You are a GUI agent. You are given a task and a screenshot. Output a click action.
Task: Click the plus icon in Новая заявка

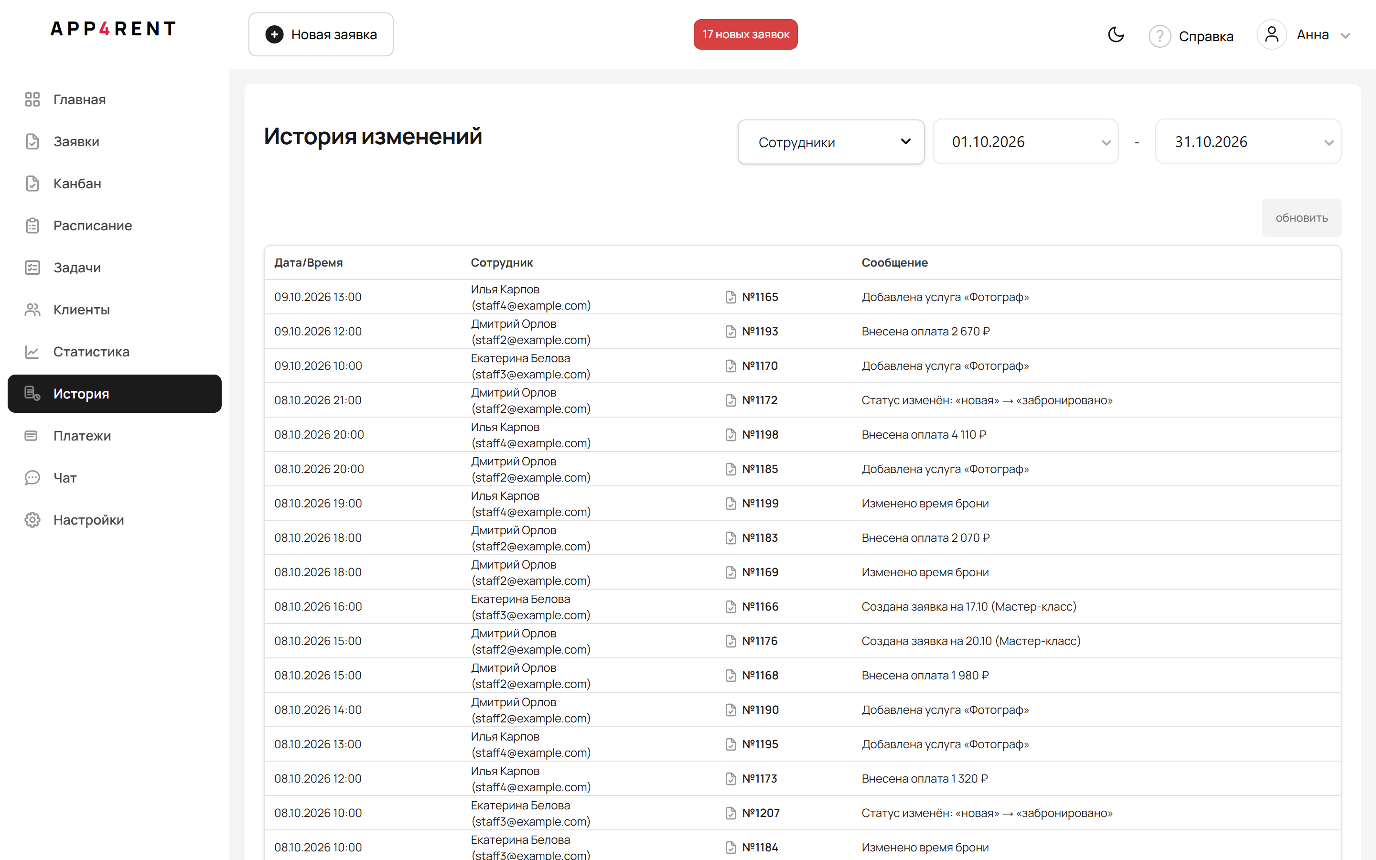[274, 35]
